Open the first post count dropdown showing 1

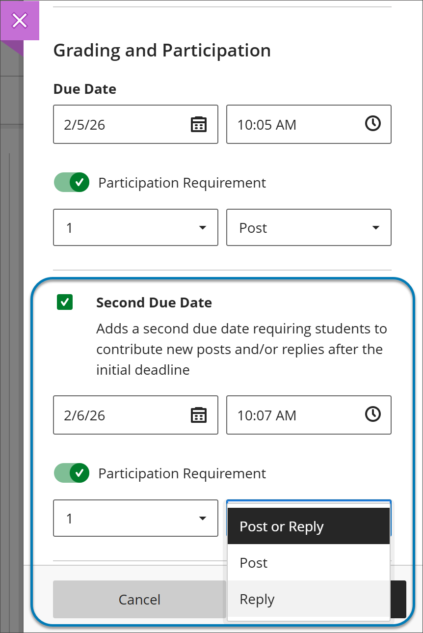pos(135,227)
